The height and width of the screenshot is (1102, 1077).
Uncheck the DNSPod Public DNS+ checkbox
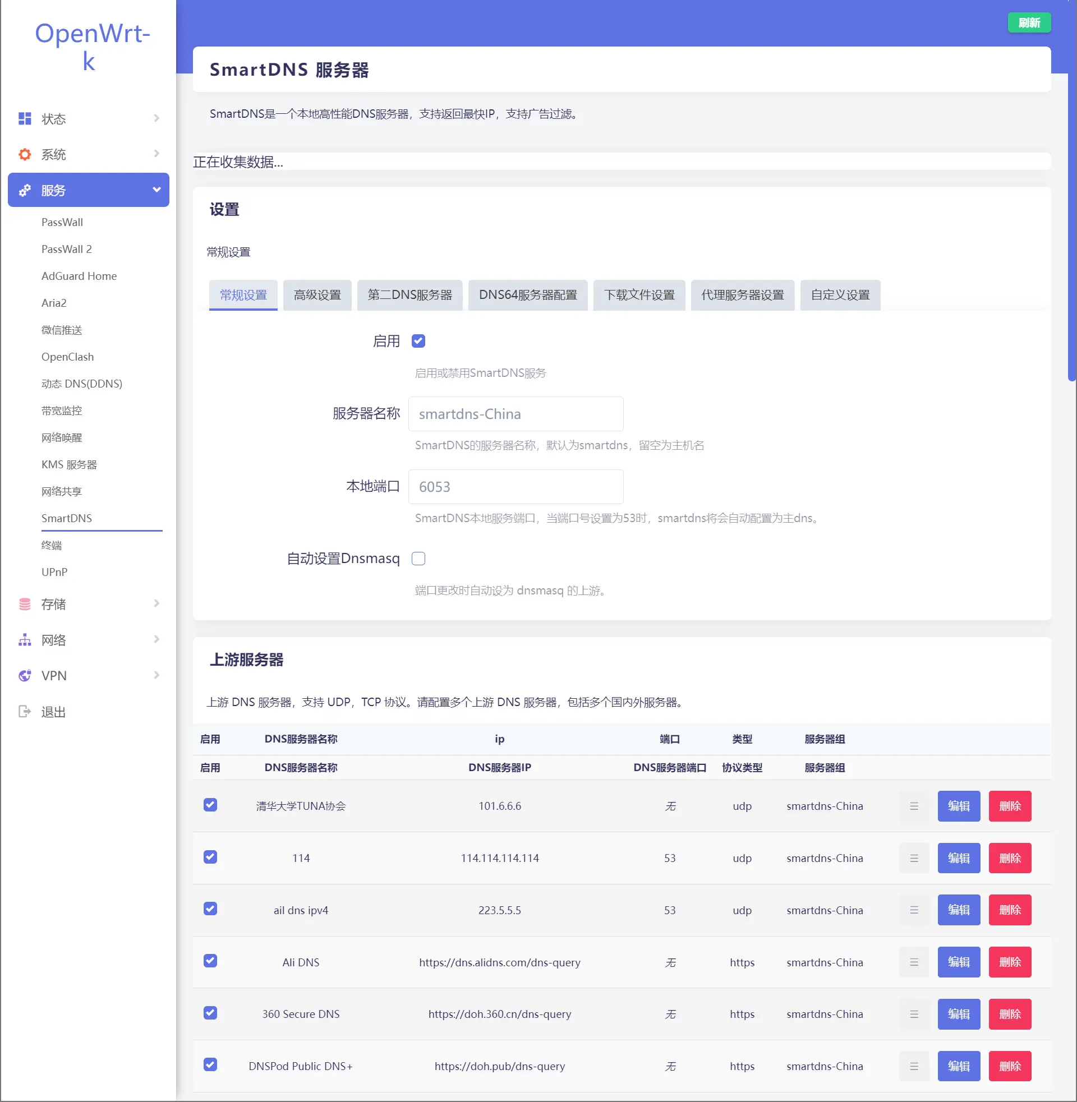[210, 1065]
